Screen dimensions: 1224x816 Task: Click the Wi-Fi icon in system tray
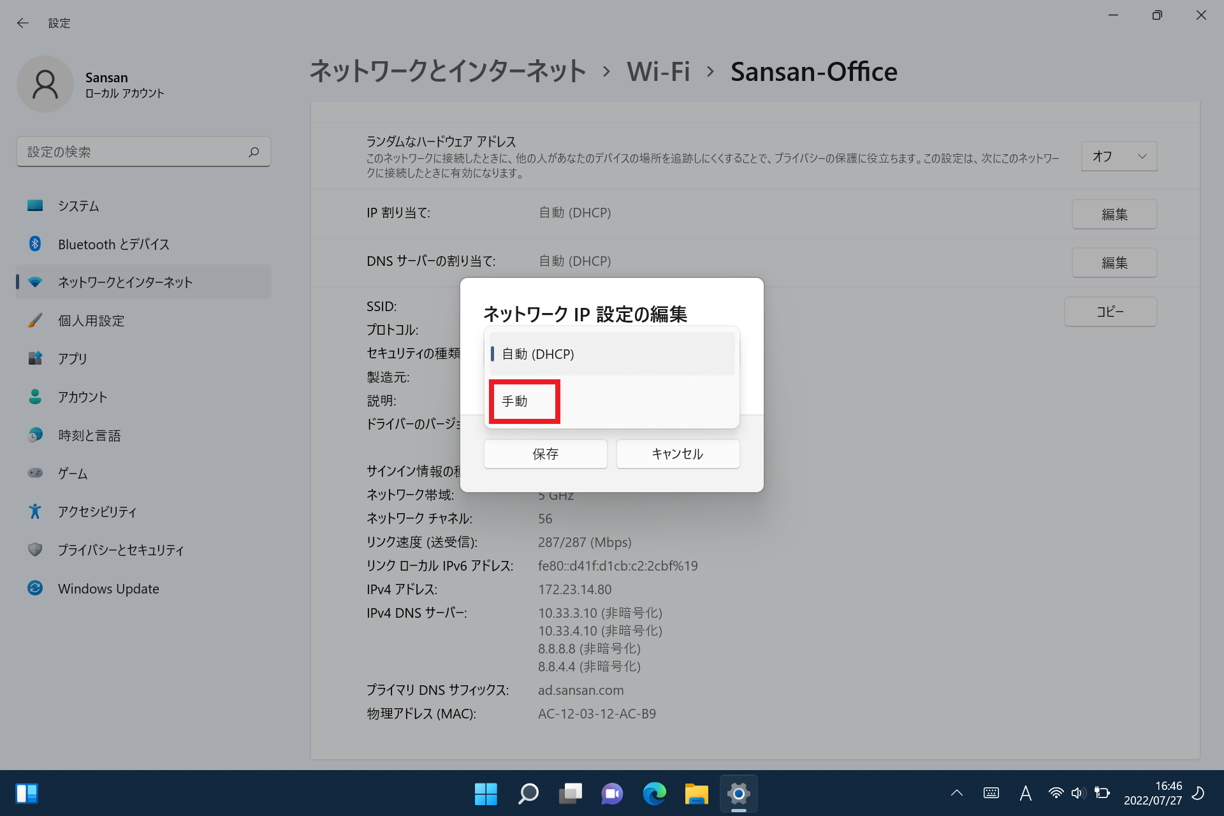[x=1056, y=793]
